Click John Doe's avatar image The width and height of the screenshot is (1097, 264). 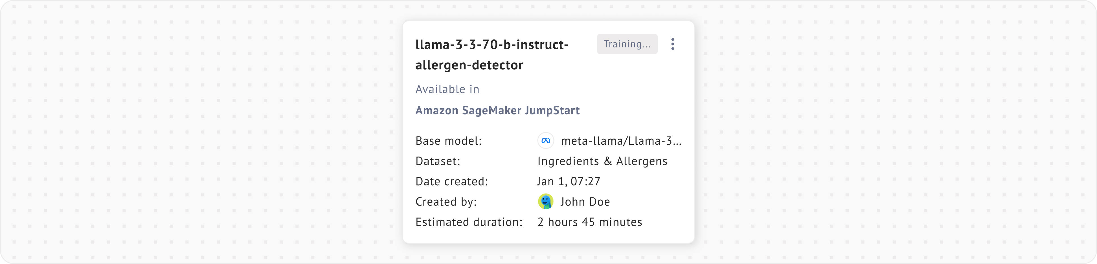pos(545,201)
